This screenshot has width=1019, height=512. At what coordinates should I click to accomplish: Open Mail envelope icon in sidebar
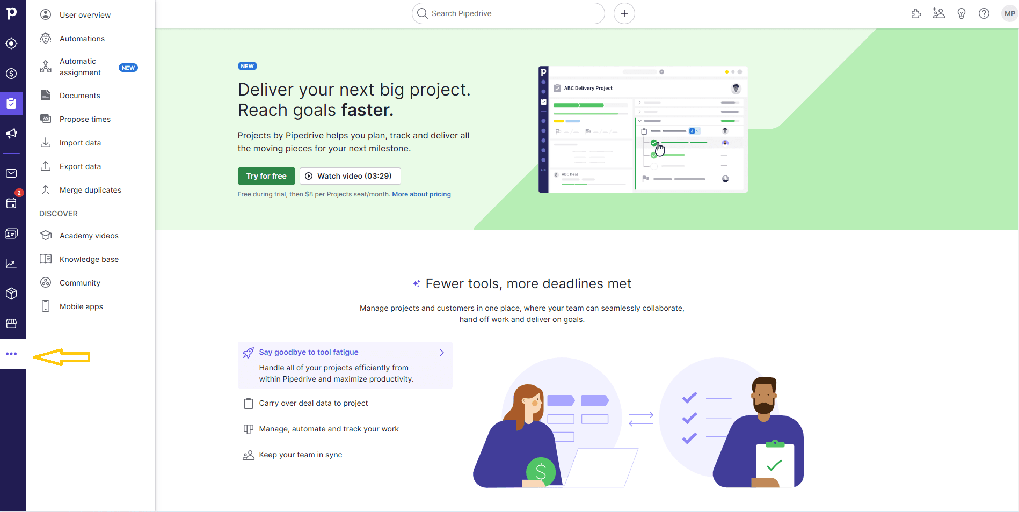click(11, 173)
